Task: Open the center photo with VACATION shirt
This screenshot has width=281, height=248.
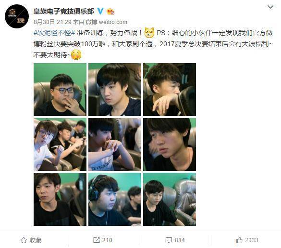Action: tap(115, 144)
